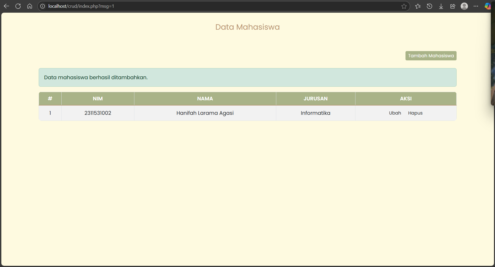The width and height of the screenshot is (495, 267).
Task: Open the Settings and more ellipsis menu
Action: 476,6
